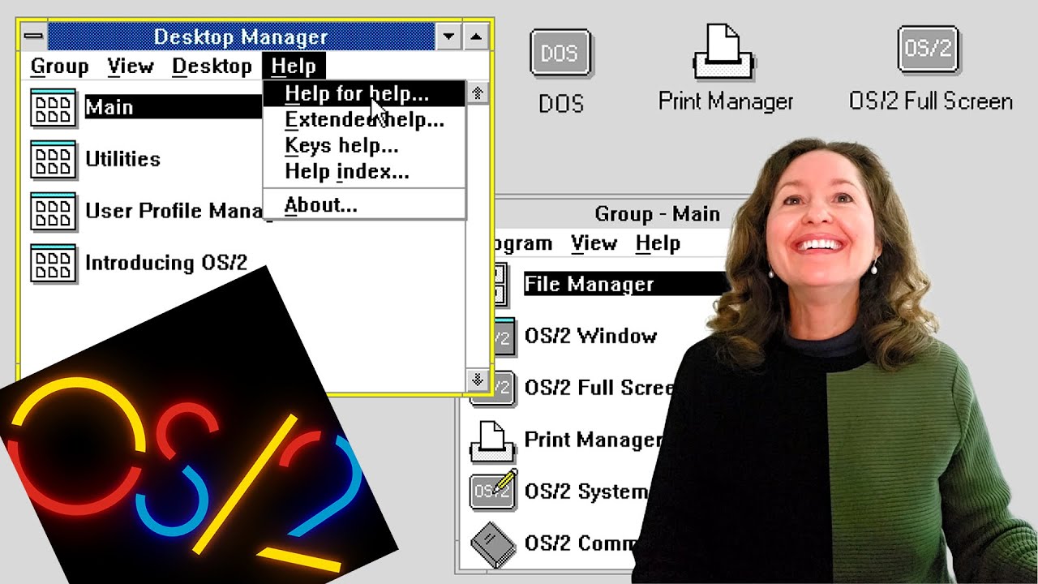Select Print Manager entry text in Group - Main

pos(594,440)
